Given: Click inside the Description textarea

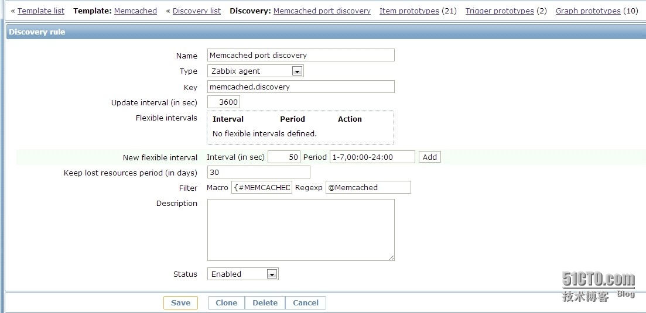Looking at the screenshot, I should click(x=301, y=230).
